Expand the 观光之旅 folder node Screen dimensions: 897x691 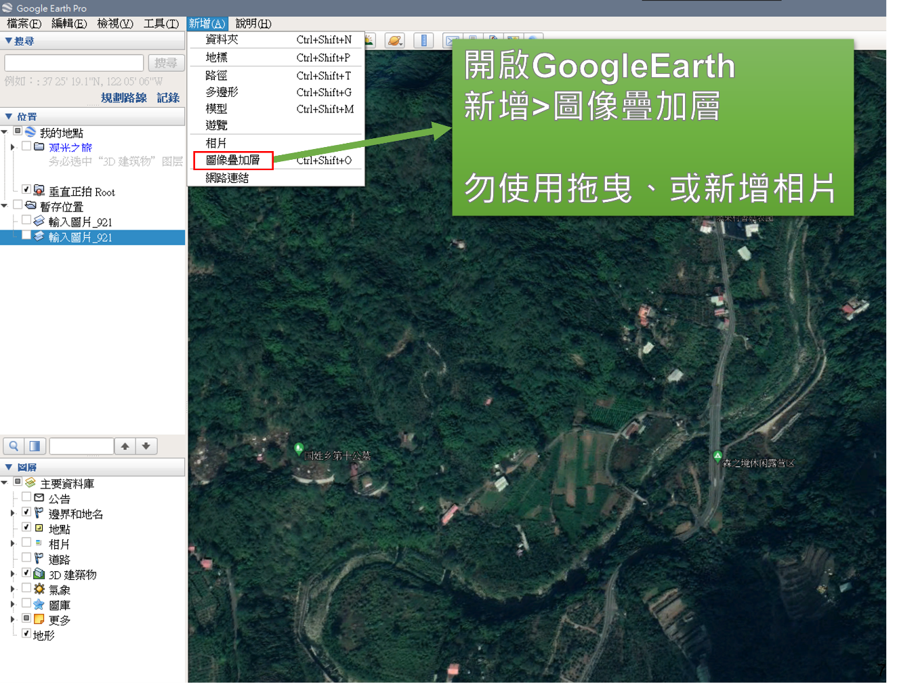point(13,147)
